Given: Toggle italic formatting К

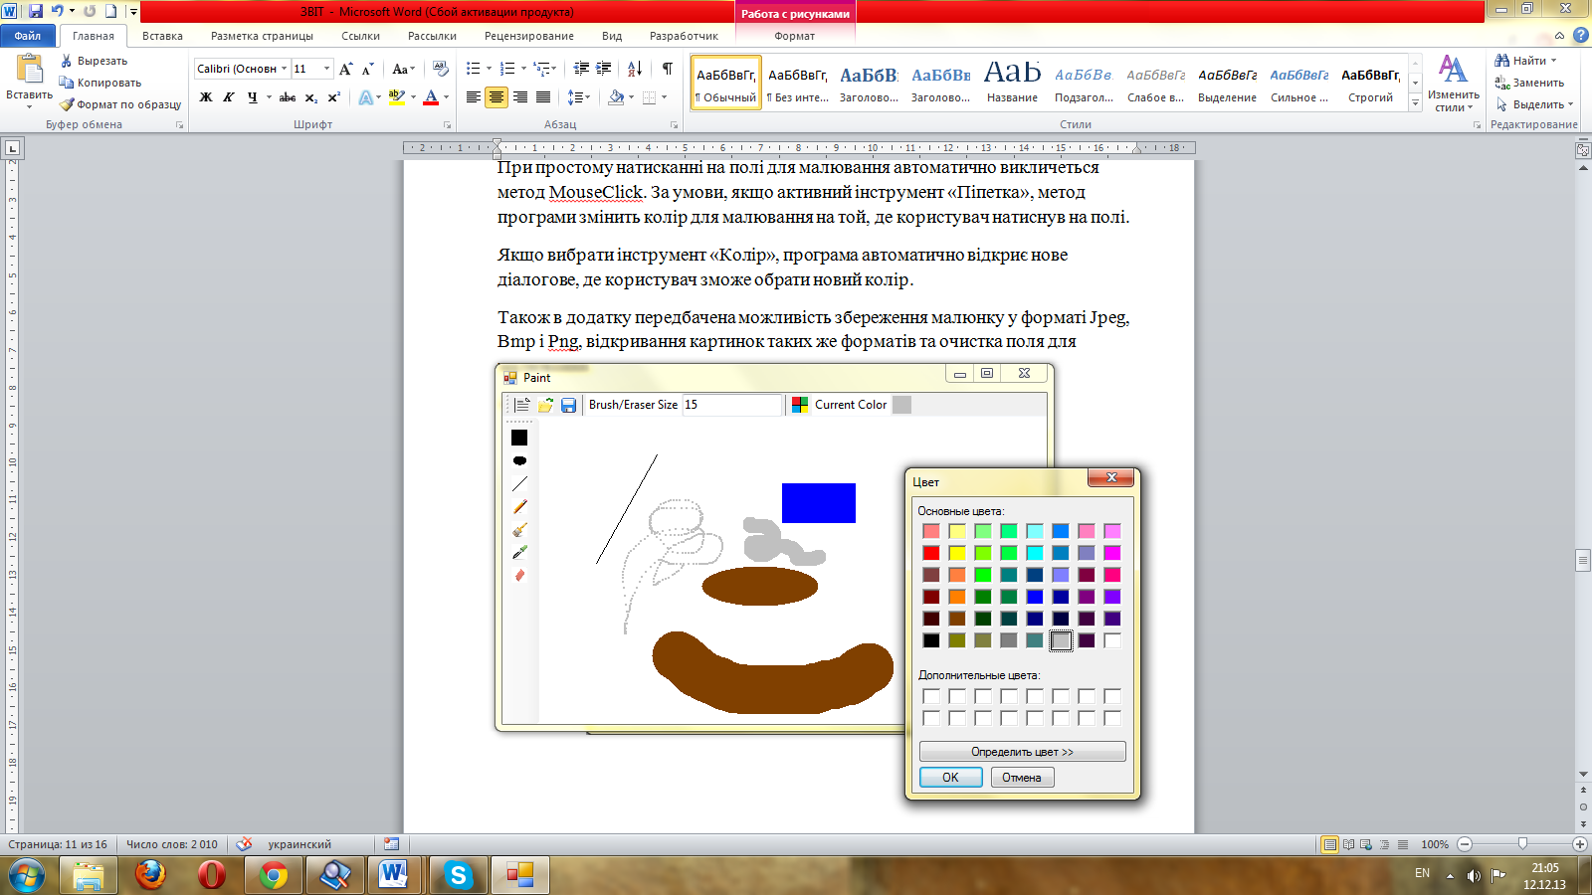Looking at the screenshot, I should pyautogui.click(x=229, y=97).
